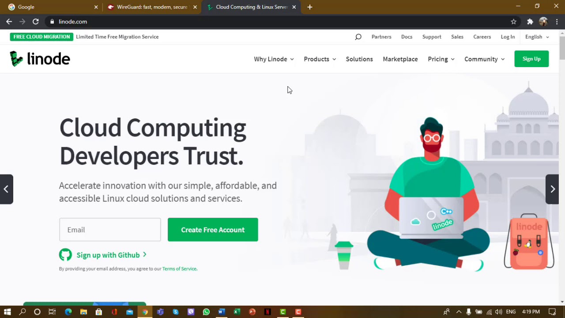Viewport: 565px width, 318px height.
Task: Open the Support link
Action: click(x=432, y=37)
